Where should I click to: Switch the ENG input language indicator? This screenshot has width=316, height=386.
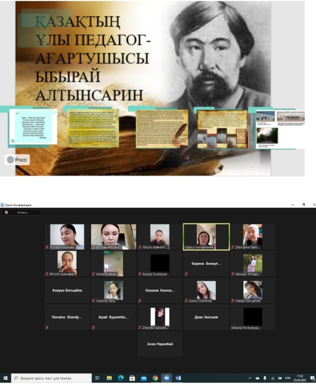(288, 378)
